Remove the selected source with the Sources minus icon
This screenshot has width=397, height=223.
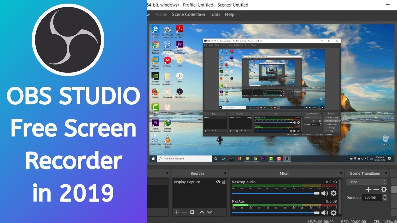(184, 212)
